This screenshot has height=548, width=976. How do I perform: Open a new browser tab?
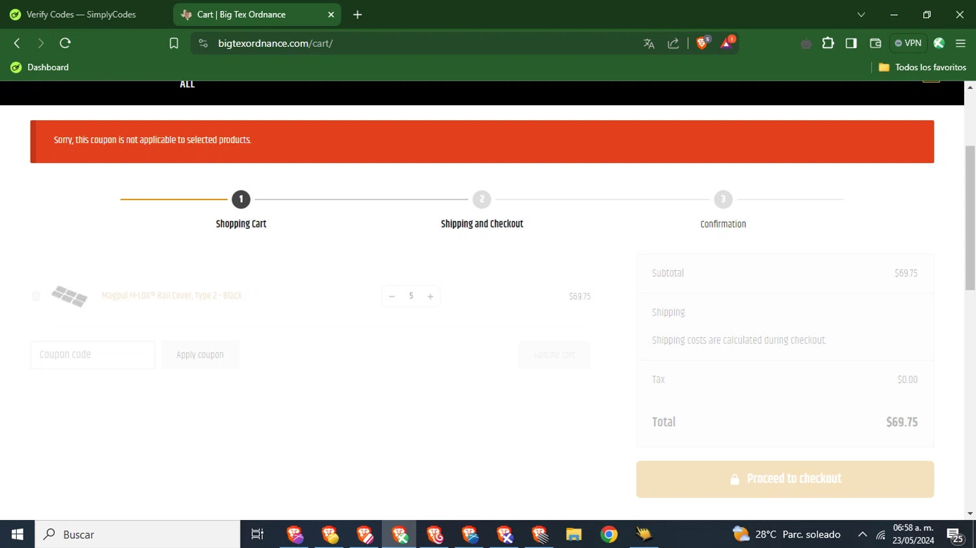pos(357,14)
